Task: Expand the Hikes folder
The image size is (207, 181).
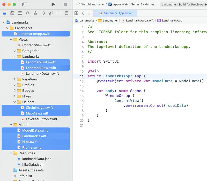Action: coord(15,96)
